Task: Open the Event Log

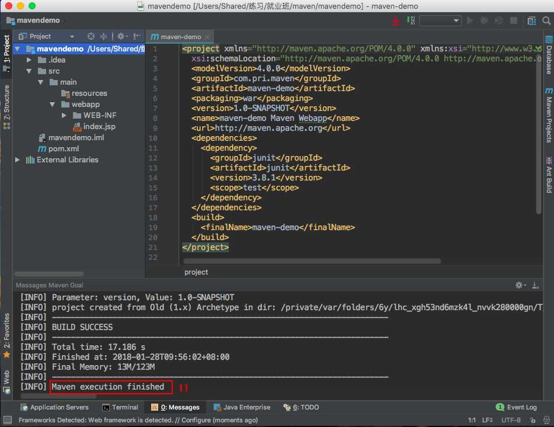Action: [x=517, y=407]
